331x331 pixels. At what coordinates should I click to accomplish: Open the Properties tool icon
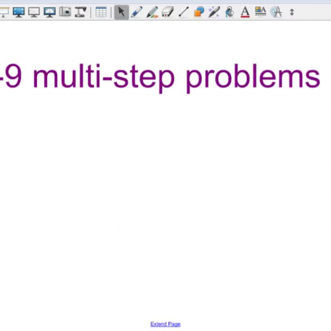tap(261, 11)
